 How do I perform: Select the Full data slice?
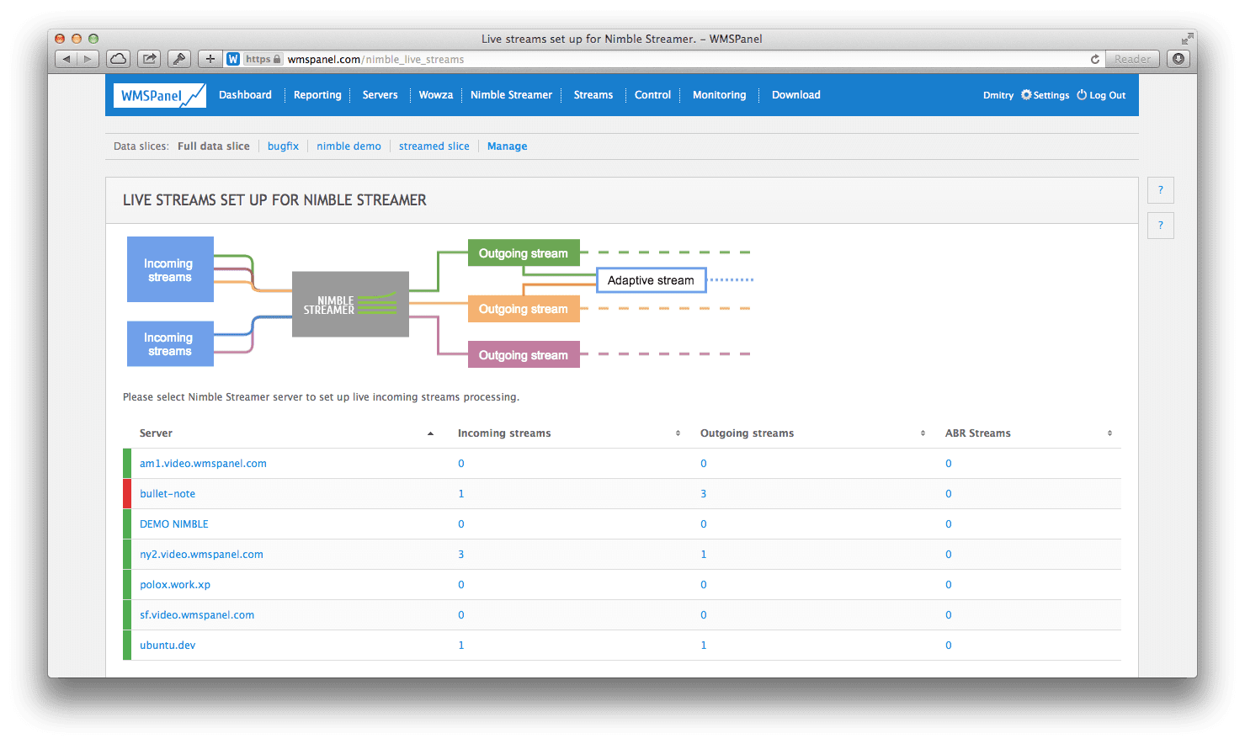214,146
